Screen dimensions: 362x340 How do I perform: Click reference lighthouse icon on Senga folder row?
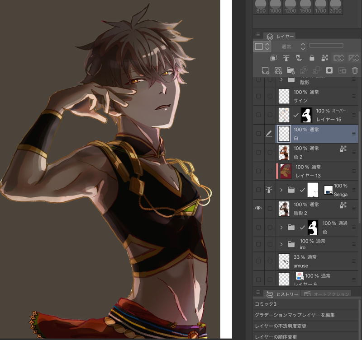pyautogui.click(x=269, y=190)
